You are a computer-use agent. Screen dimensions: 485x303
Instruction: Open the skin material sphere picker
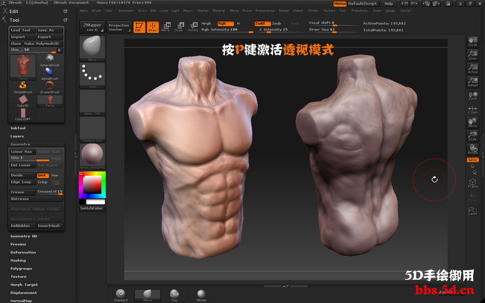click(92, 156)
